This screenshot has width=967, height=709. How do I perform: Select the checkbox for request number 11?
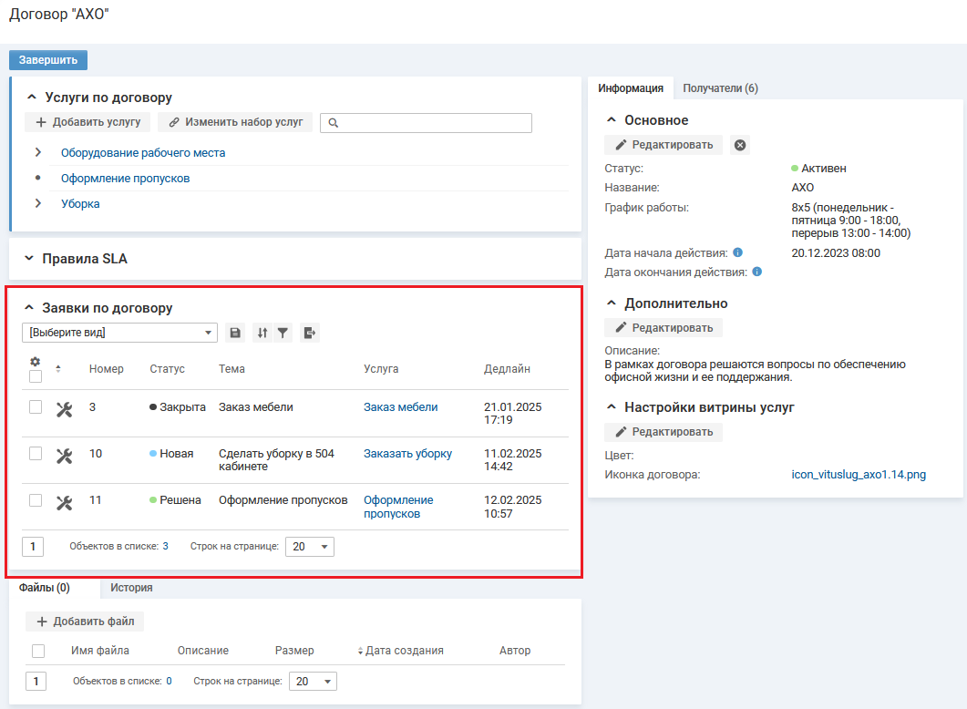click(36, 500)
